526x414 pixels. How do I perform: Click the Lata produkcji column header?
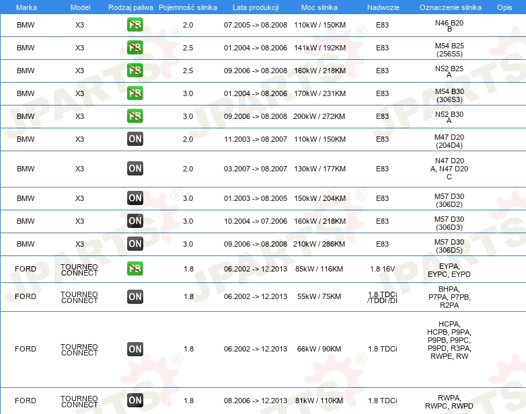point(256,7)
